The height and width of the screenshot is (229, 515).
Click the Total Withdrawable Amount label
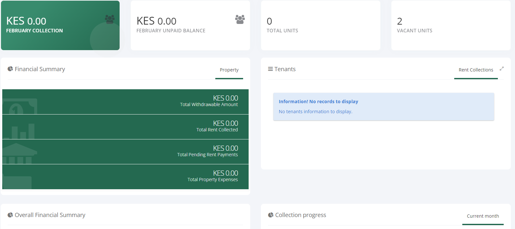click(209, 104)
